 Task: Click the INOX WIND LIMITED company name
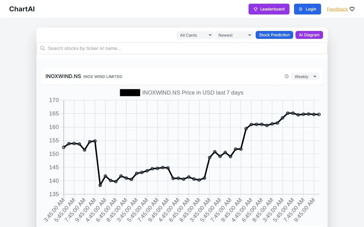pos(103,77)
